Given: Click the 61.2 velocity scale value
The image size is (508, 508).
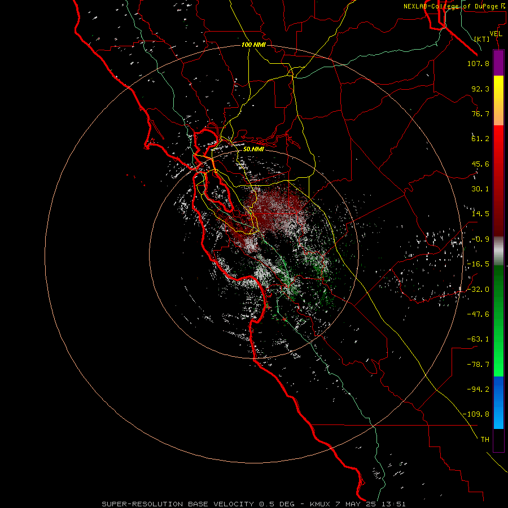Looking at the screenshot, I should pos(480,139).
